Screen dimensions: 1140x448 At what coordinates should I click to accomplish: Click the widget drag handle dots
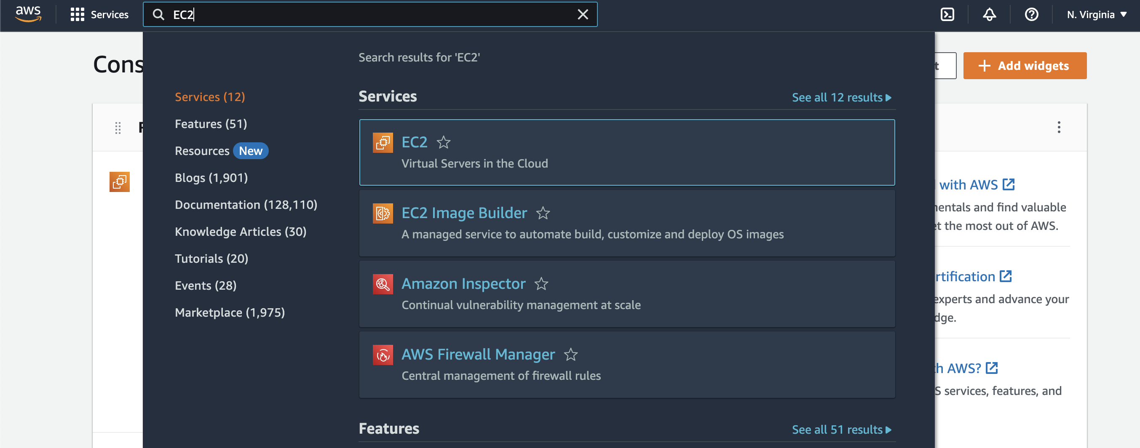click(x=118, y=128)
